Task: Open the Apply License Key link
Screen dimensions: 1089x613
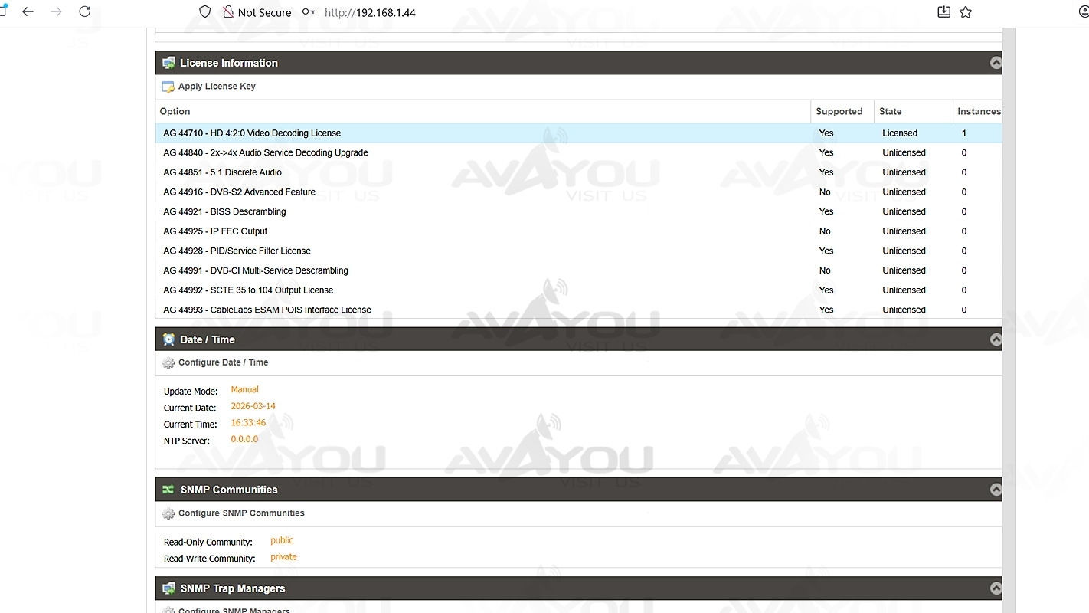Action: point(217,87)
